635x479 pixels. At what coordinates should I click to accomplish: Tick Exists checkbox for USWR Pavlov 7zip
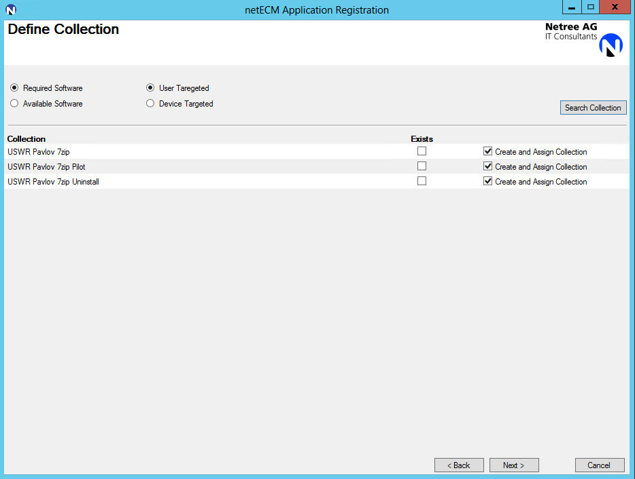(x=422, y=151)
